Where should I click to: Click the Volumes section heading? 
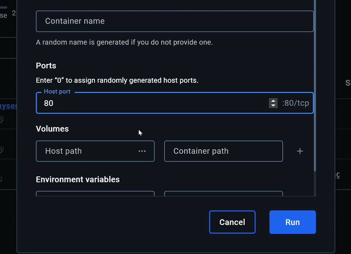point(52,129)
